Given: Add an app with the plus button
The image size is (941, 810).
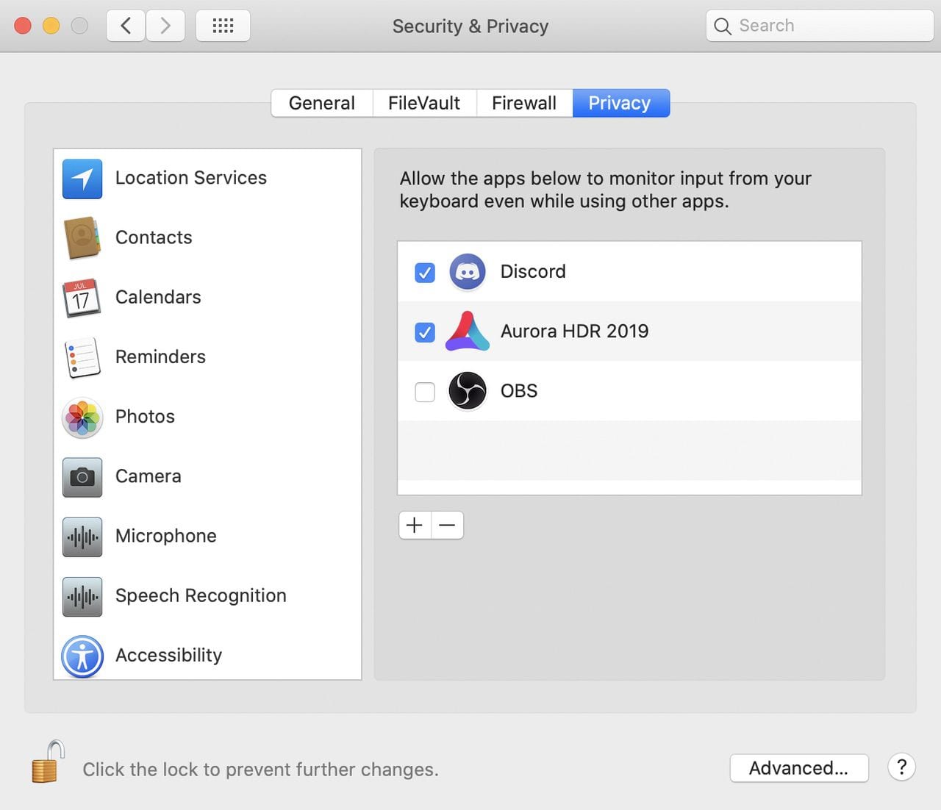Looking at the screenshot, I should (x=415, y=526).
